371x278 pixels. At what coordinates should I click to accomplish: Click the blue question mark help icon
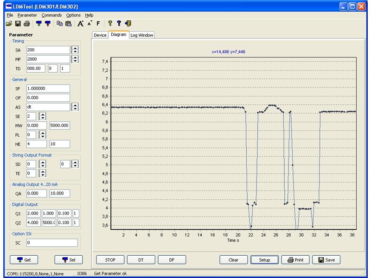click(119, 24)
